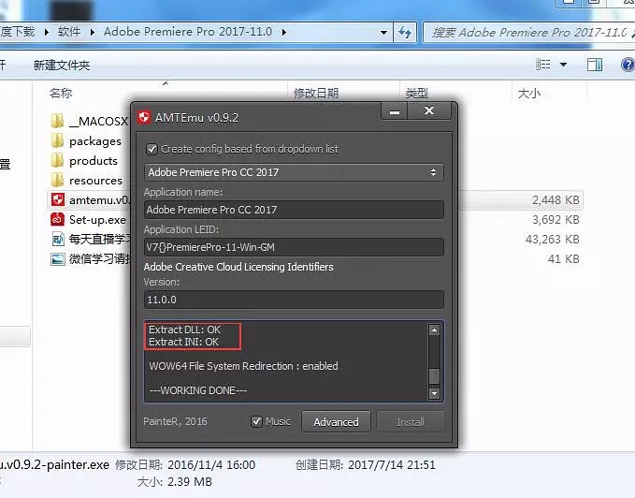Image resolution: width=635 pixels, height=498 pixels.
Task: Sort by 类型 column header
Action: pos(417,94)
